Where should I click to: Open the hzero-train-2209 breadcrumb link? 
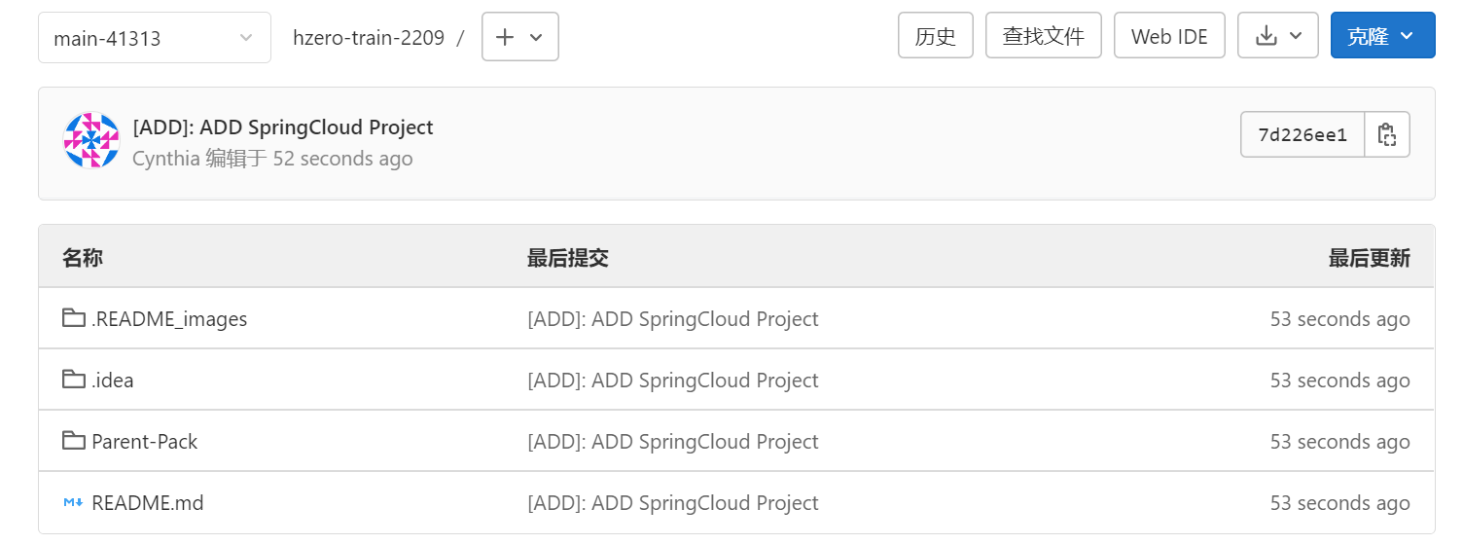coord(369,38)
